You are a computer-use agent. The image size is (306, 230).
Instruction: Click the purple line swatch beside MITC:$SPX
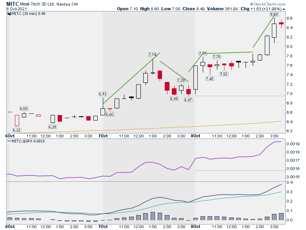pos(9,141)
